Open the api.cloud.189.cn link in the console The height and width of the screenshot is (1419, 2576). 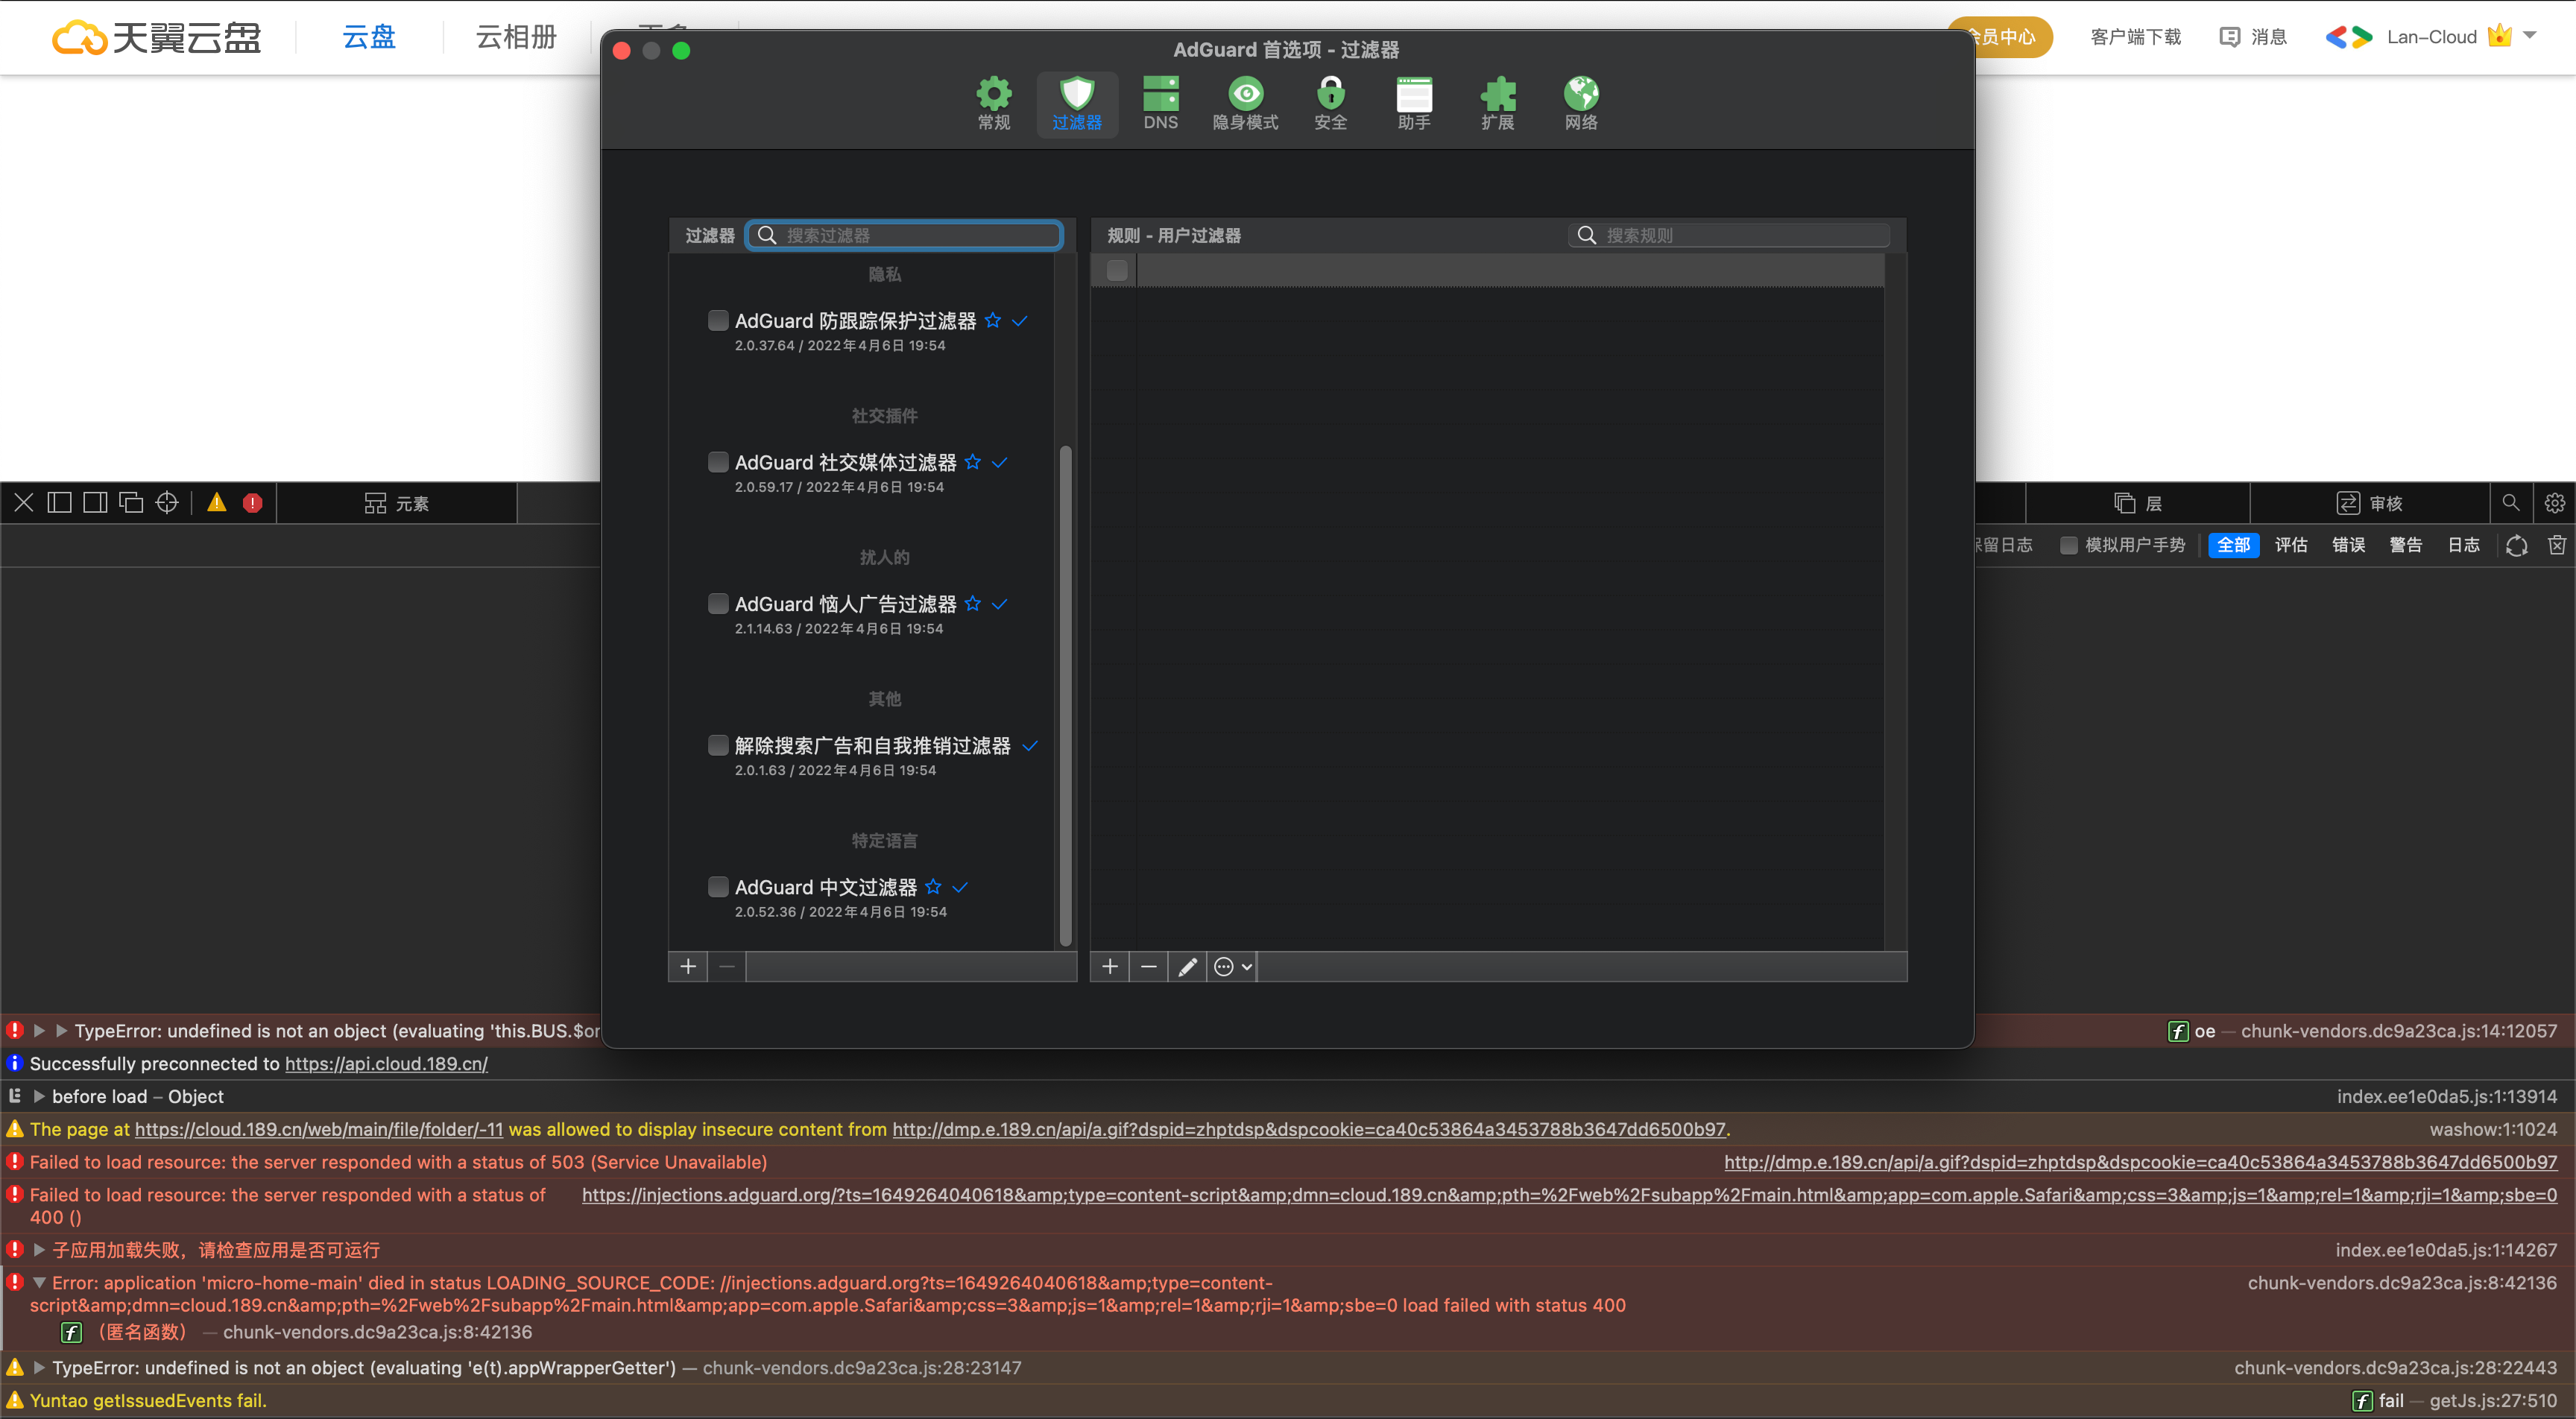385,1063
